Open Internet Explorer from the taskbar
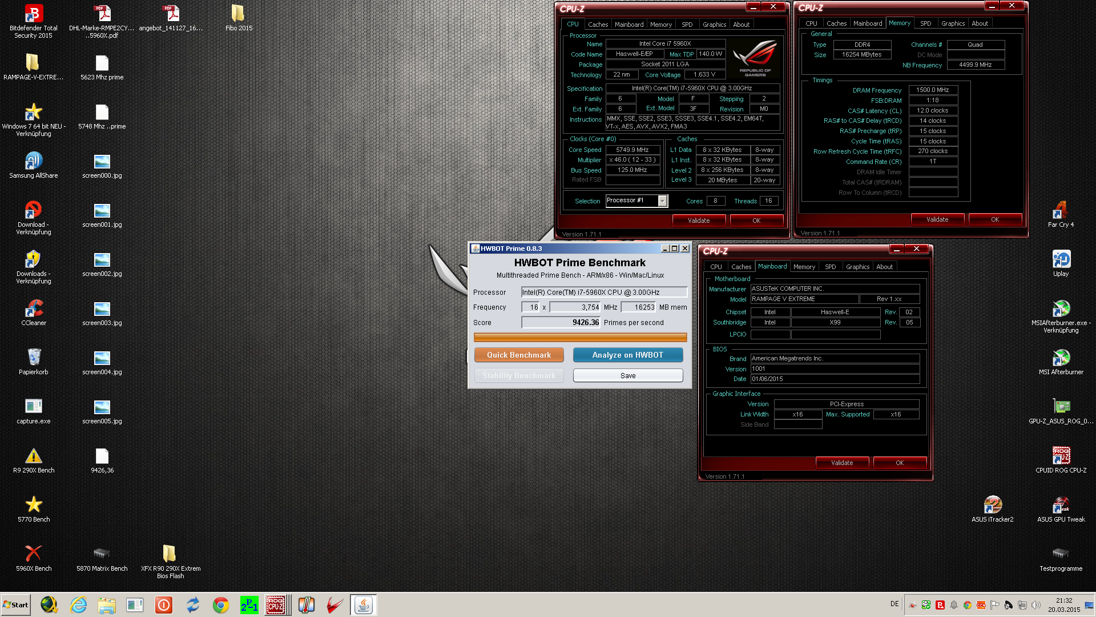Image resolution: width=1096 pixels, height=617 pixels. [78, 604]
